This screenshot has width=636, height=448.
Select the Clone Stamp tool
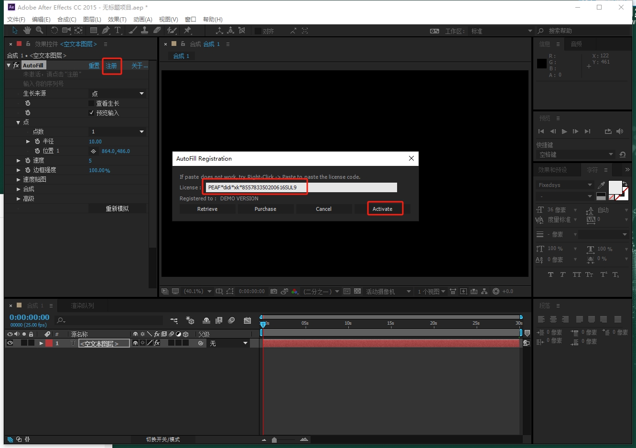coord(144,31)
